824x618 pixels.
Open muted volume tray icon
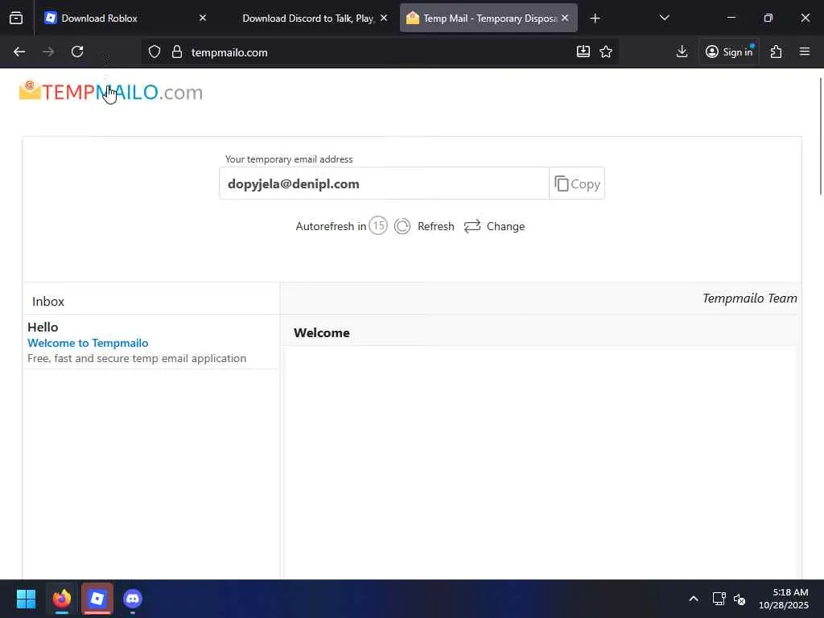click(x=740, y=599)
